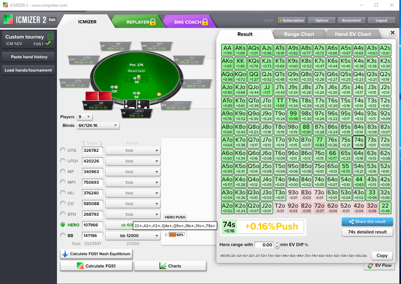Screen dimensions: 401x284
Task: Click the Logout button
Action: coord(382,21)
